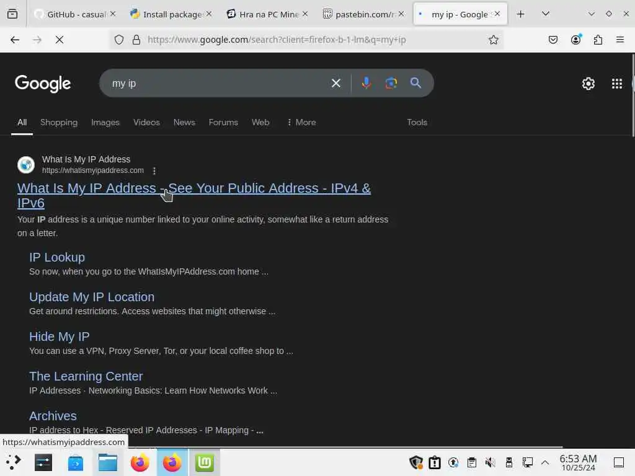Open system settings from the taskbar
635x476 pixels.
(x=43, y=462)
